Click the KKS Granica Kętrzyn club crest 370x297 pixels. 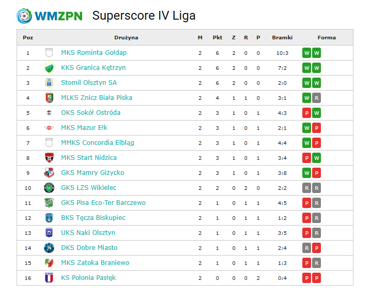click(49, 68)
